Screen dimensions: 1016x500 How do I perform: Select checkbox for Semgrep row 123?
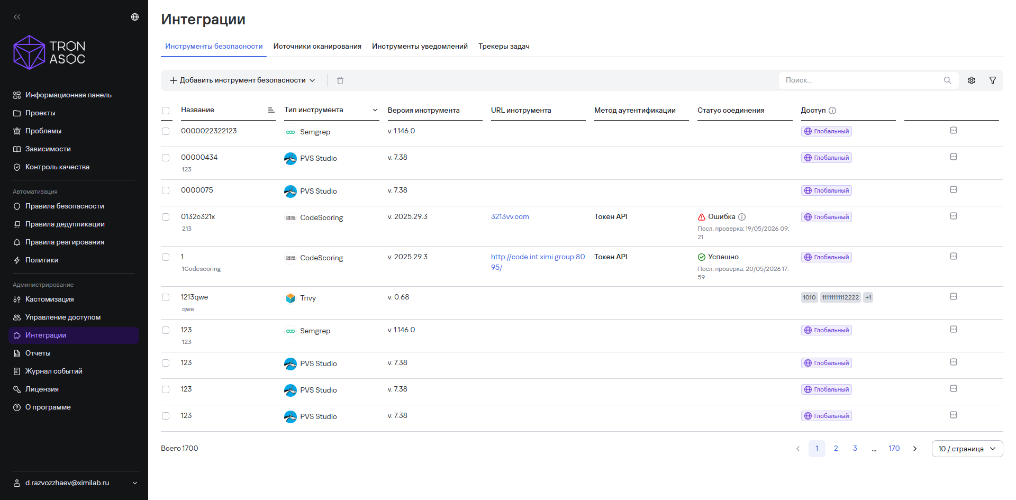click(166, 330)
